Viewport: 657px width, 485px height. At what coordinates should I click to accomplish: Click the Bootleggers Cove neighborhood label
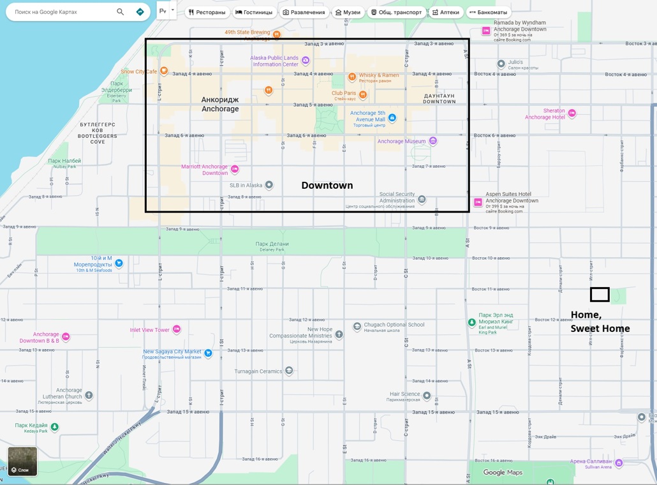coord(97,133)
